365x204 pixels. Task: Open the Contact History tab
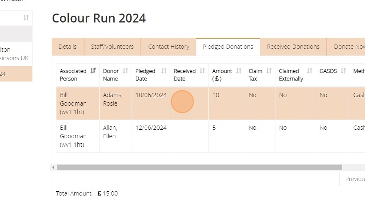[x=168, y=47]
